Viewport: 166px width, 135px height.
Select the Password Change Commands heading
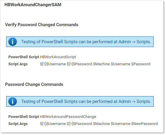coord(34,84)
